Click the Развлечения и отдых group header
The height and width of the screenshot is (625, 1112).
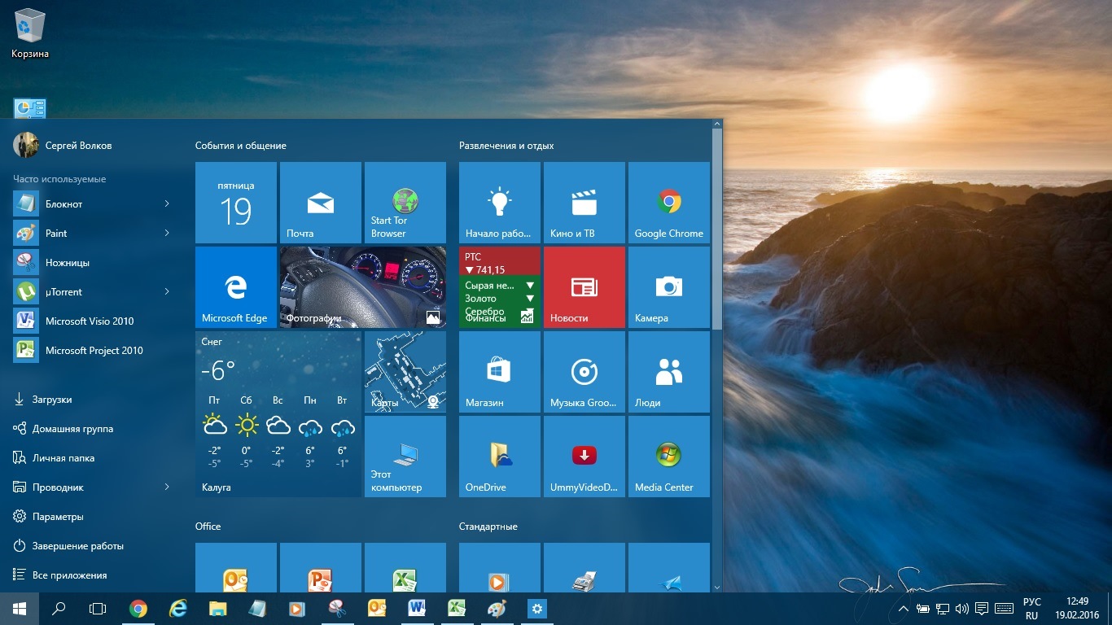click(x=506, y=146)
